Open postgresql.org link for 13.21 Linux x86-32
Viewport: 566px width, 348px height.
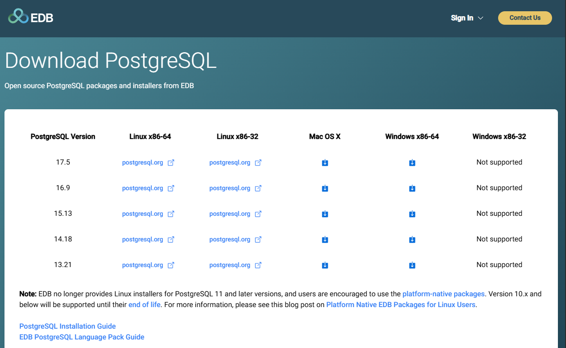230,265
